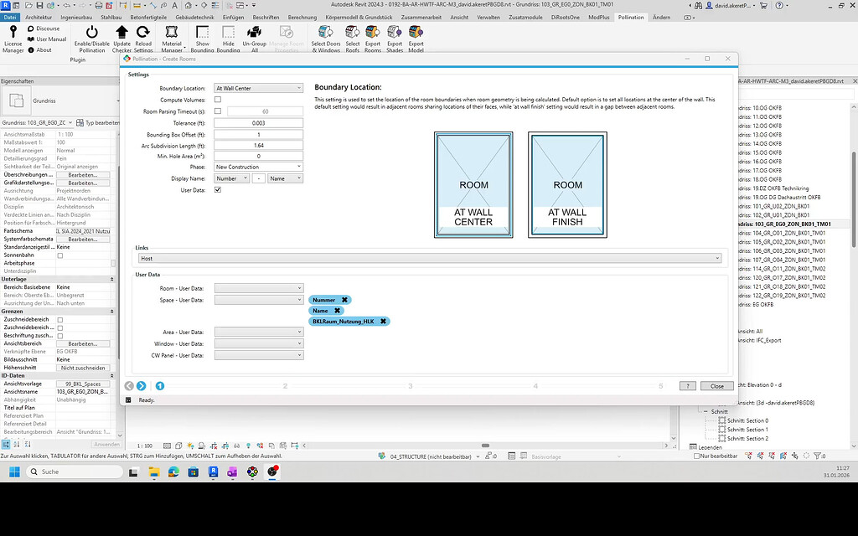Screen dimensions: 858x536
Task: Click Nicht zuschneiden button
Action: (83, 368)
